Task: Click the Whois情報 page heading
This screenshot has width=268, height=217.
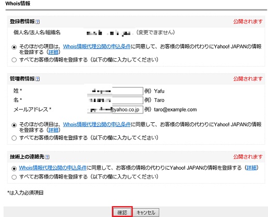Action: (18, 4)
